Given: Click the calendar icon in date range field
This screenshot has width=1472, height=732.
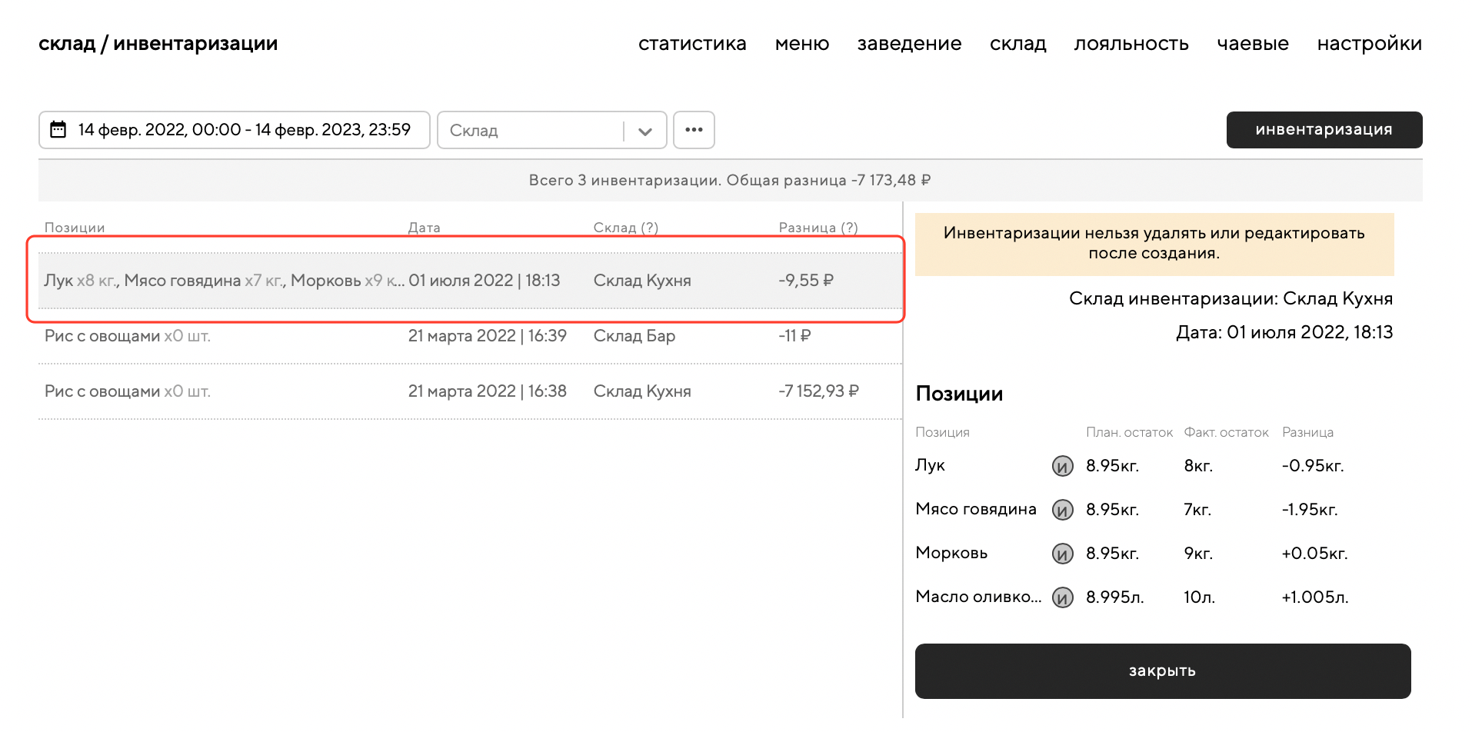Looking at the screenshot, I should coord(58,129).
